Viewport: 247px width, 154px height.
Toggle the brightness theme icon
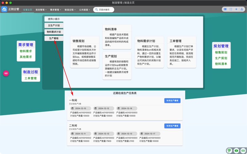pos(236,9)
